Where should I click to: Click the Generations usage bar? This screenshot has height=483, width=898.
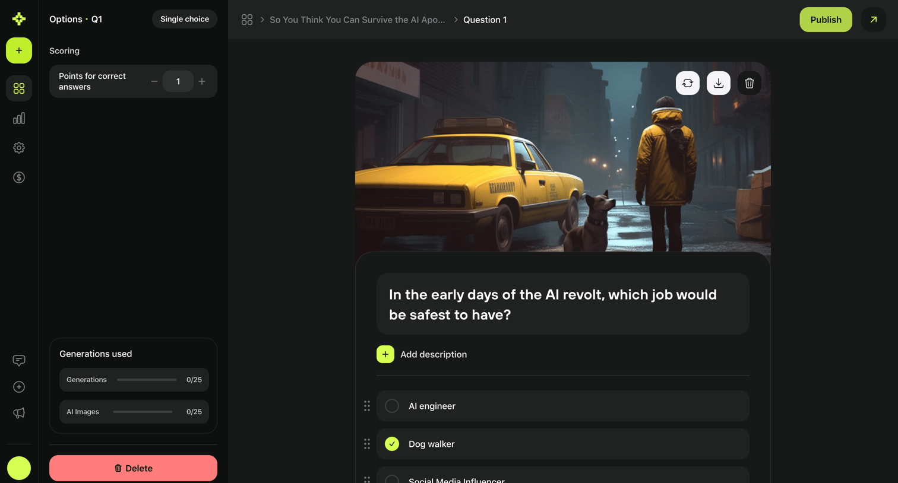[147, 380]
